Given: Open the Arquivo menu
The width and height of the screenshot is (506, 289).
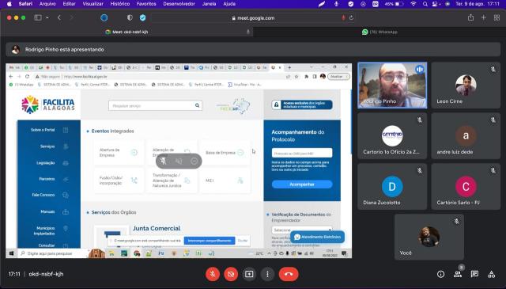Looking at the screenshot, I should click(47, 4).
